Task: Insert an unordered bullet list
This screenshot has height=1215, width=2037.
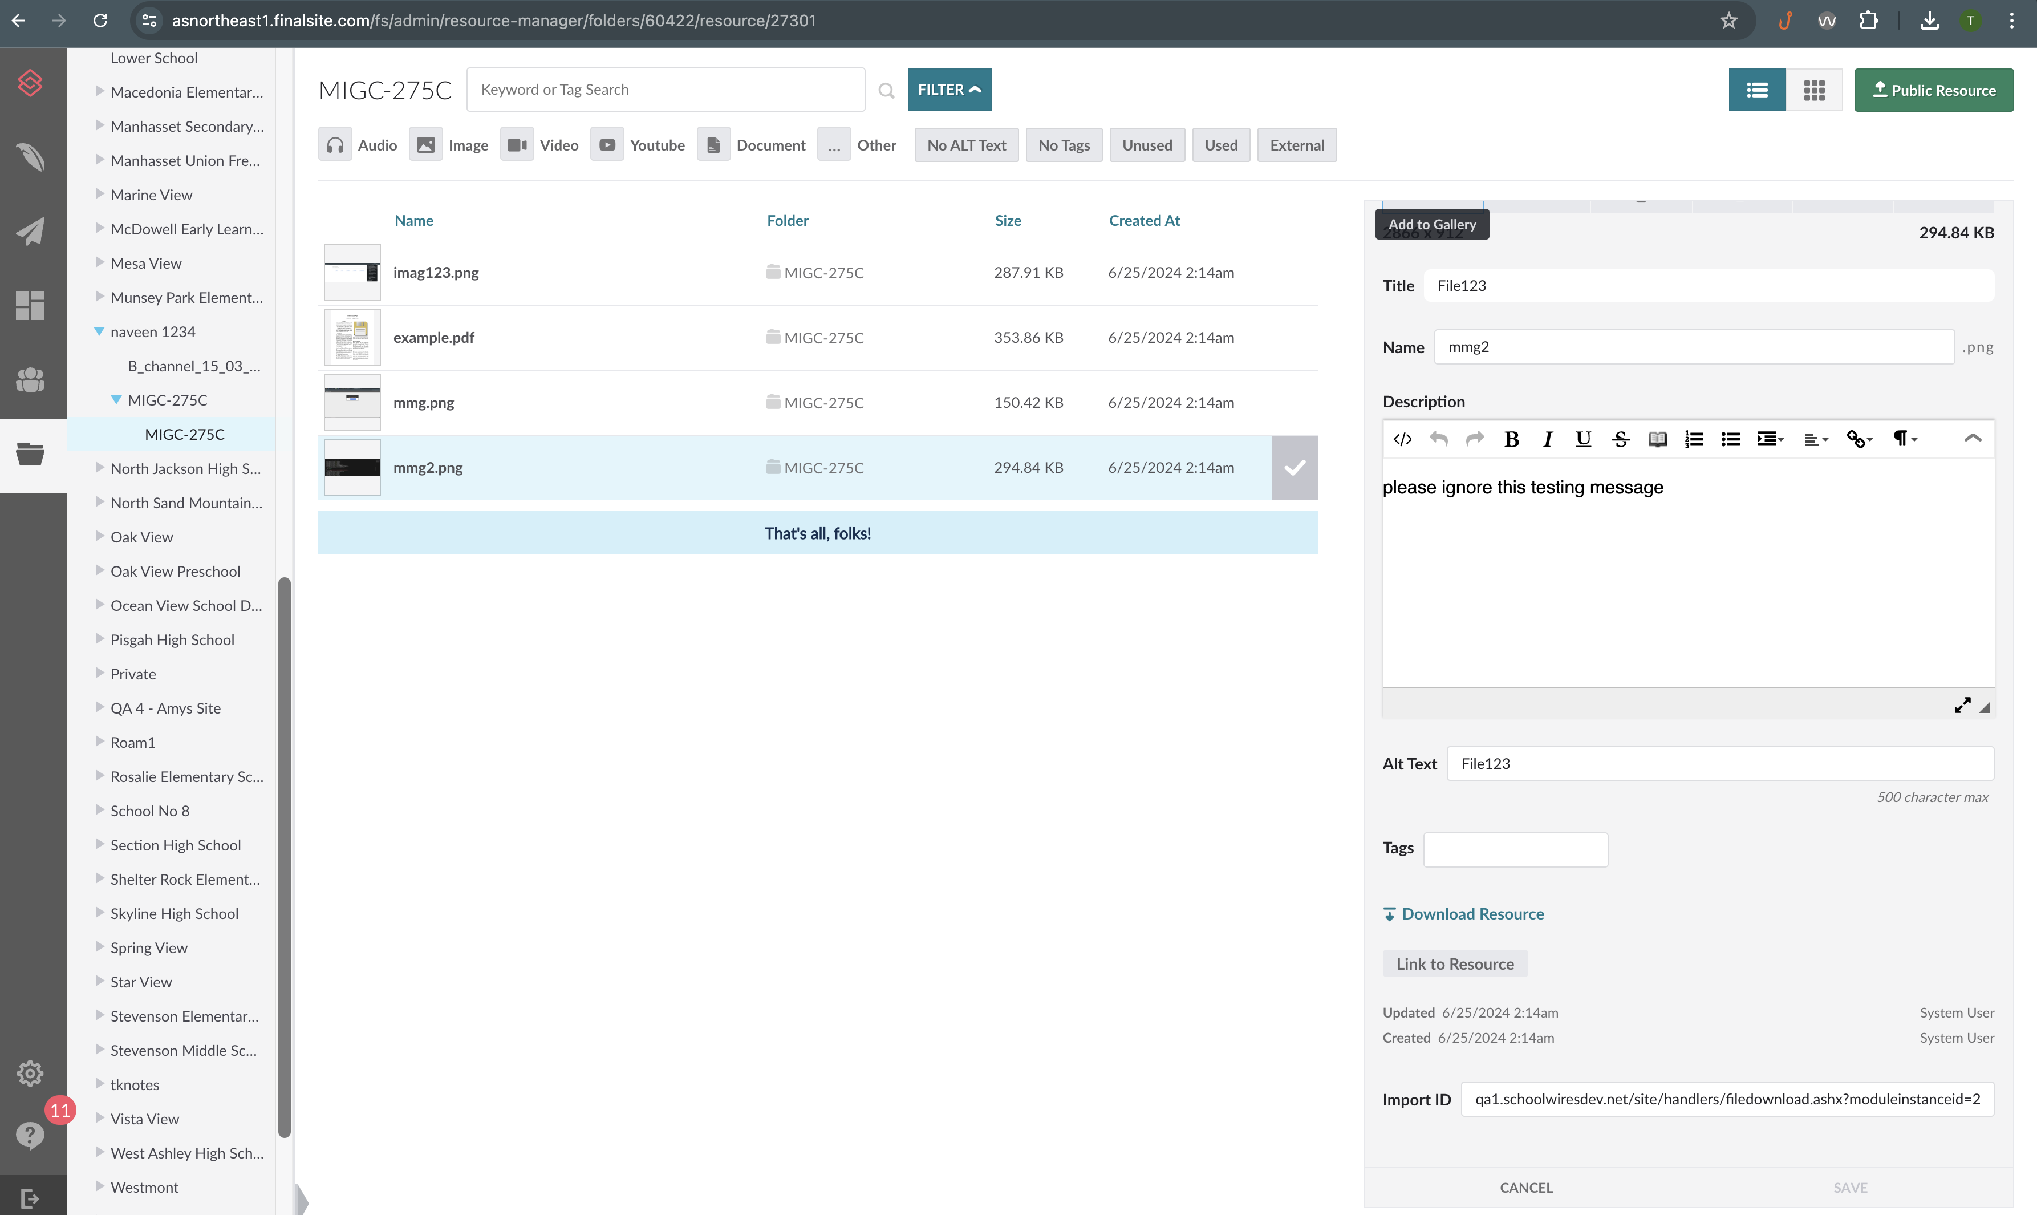Action: click(1730, 440)
